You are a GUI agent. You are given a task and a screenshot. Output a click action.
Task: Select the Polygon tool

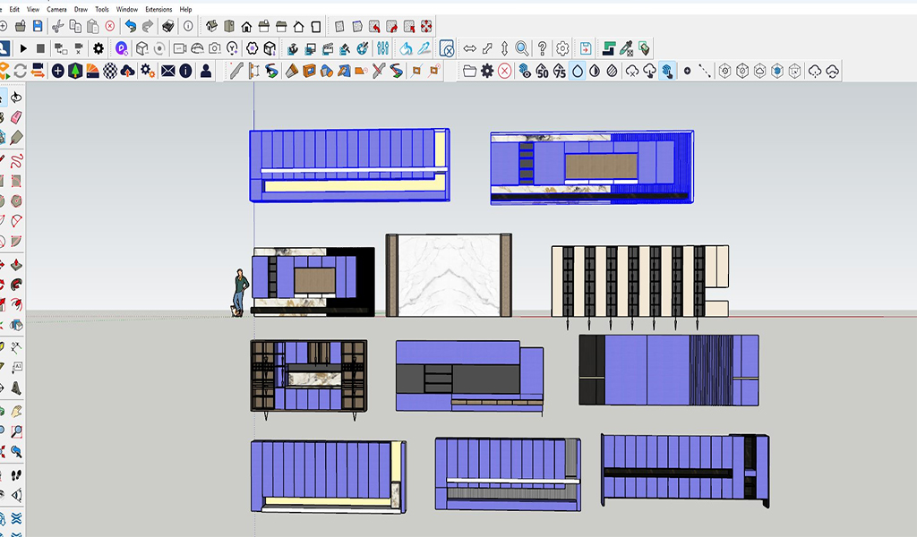(16, 201)
